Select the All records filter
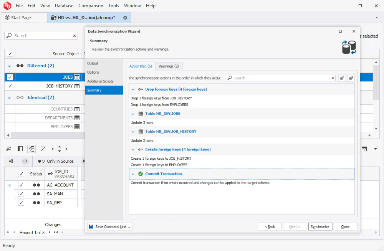The image size is (384, 251). pos(18,161)
